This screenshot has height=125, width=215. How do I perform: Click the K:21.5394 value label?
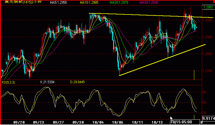point(47,82)
